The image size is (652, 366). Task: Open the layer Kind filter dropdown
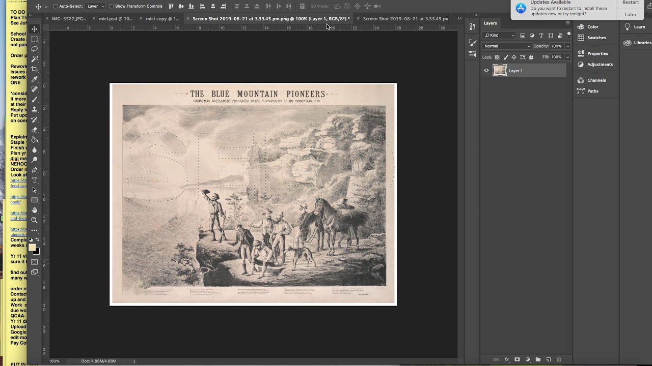tap(499, 36)
